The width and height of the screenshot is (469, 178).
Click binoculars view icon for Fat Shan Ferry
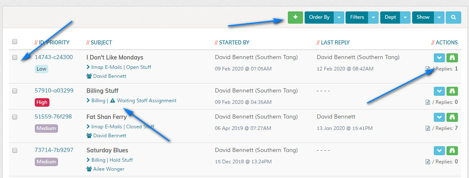pos(452,117)
